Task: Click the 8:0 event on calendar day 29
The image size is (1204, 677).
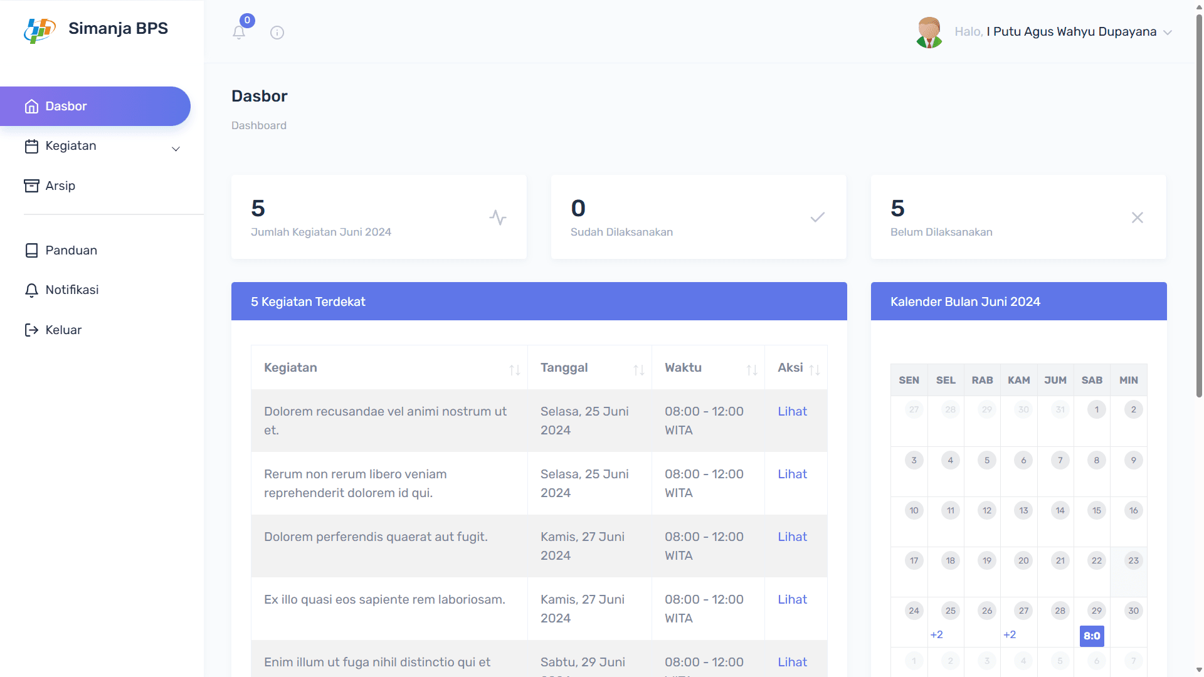Action: (x=1092, y=636)
